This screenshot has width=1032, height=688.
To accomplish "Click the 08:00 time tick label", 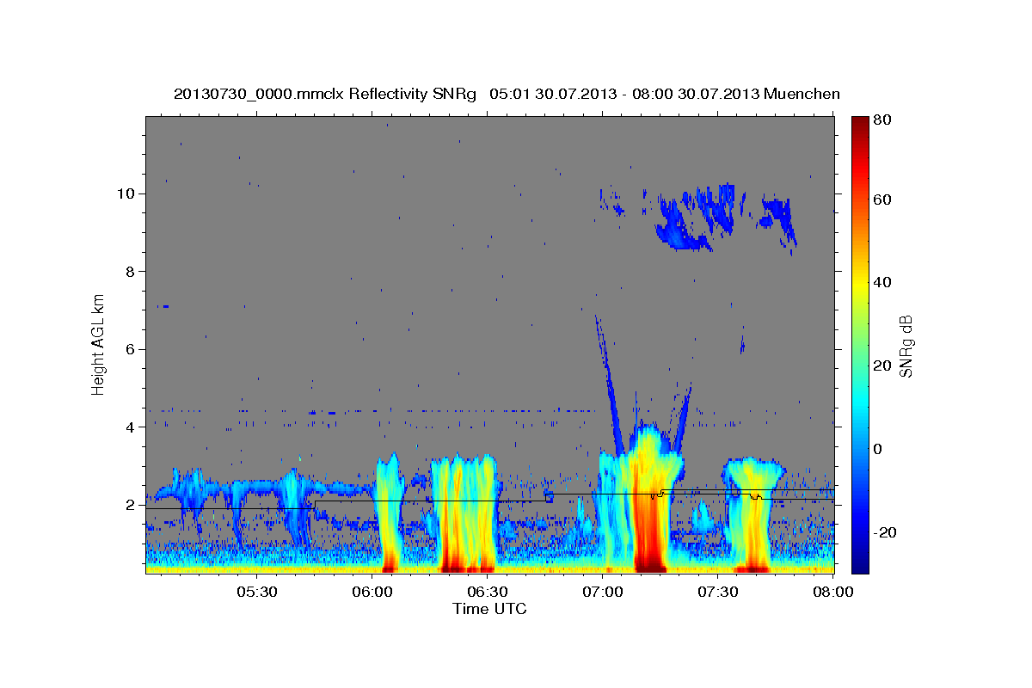I will pos(833,593).
